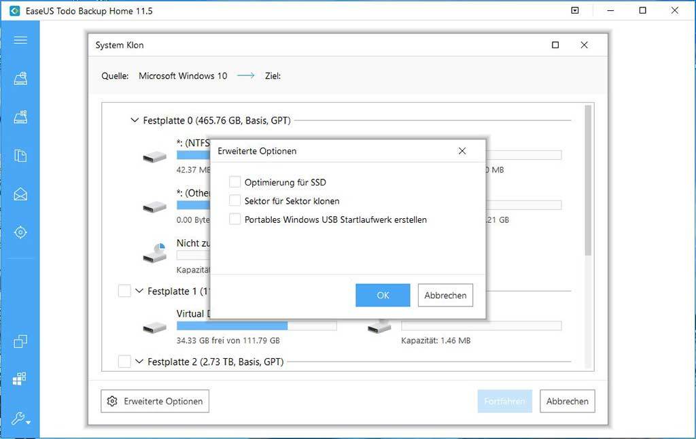Collapse the Festplatte 1 group

139,291
